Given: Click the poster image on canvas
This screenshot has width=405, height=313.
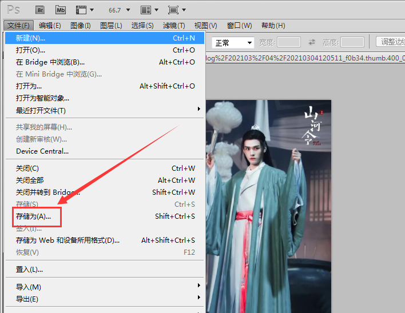Looking at the screenshot, I should point(268,206).
